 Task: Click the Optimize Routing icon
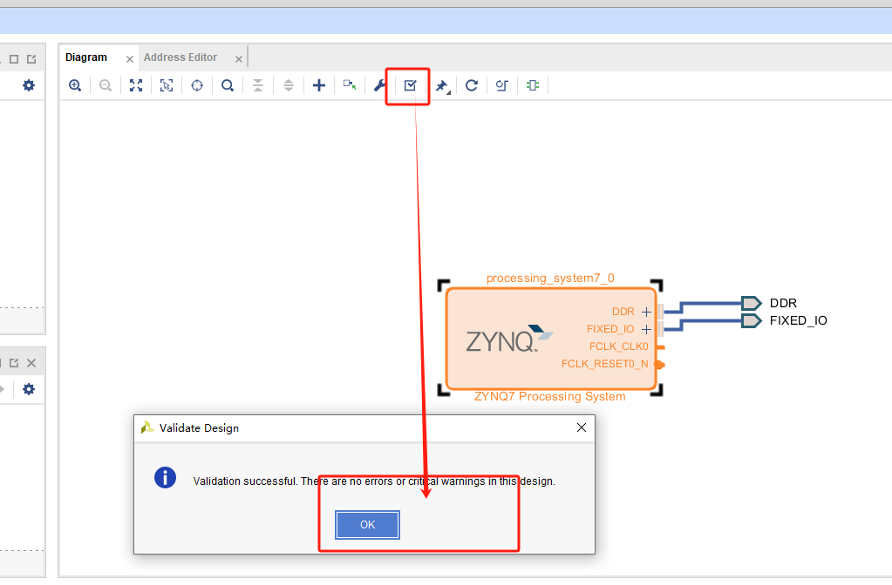tap(501, 85)
